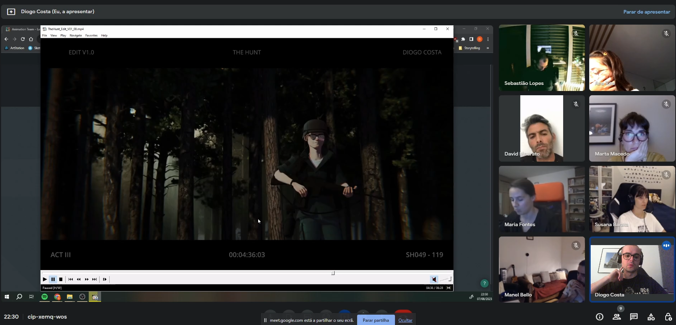
Task: Click the meeting code cip-xemq-wos
Action: coord(47,317)
